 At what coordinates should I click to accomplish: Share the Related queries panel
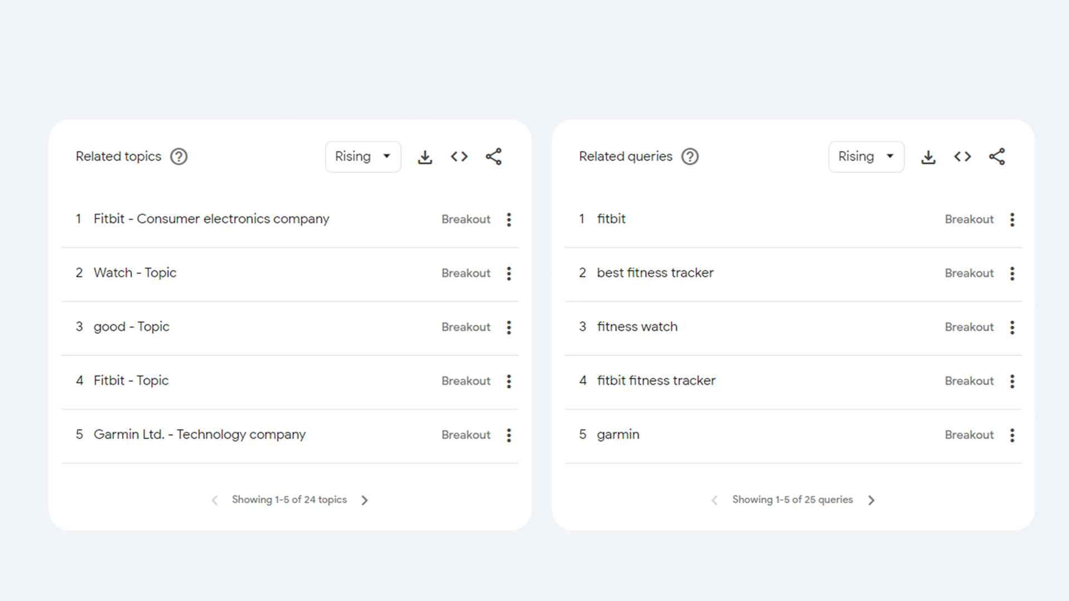click(997, 156)
